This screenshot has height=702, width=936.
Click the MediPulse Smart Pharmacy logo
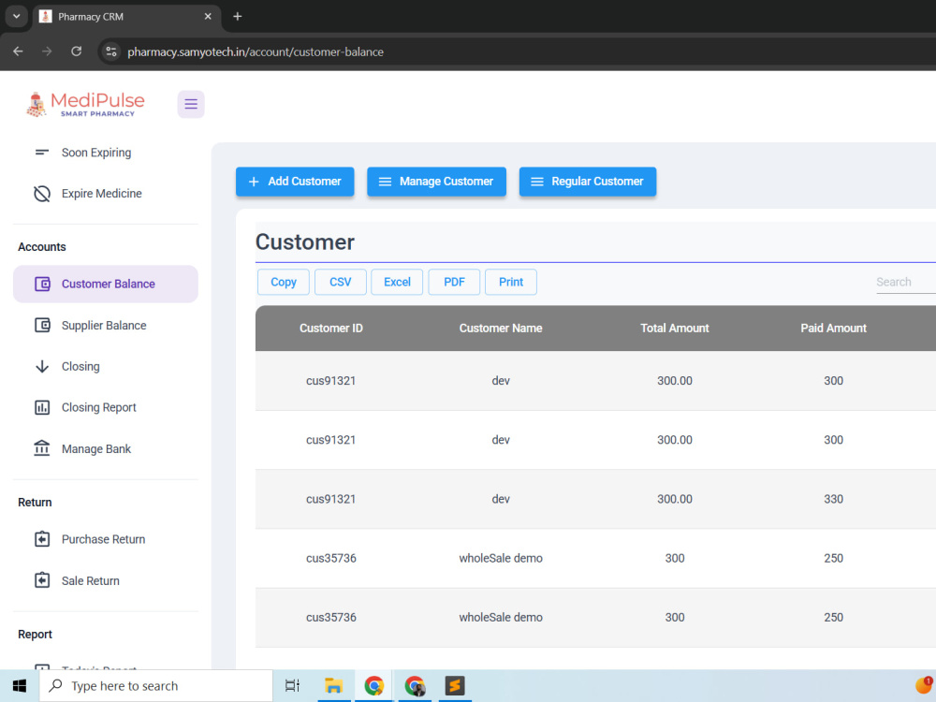(x=85, y=105)
